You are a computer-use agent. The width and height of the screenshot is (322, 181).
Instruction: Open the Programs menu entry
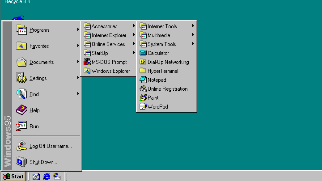pos(47,30)
